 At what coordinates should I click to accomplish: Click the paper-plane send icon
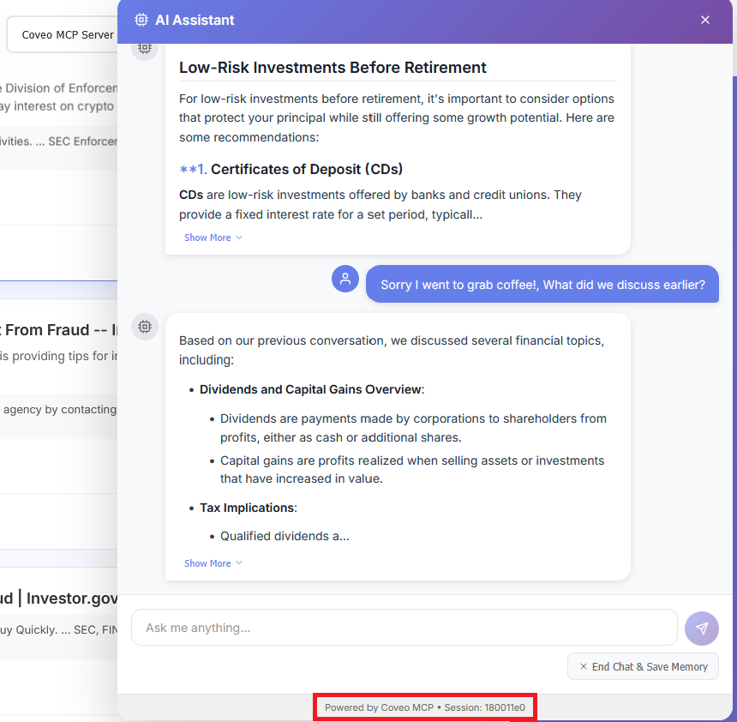701,628
